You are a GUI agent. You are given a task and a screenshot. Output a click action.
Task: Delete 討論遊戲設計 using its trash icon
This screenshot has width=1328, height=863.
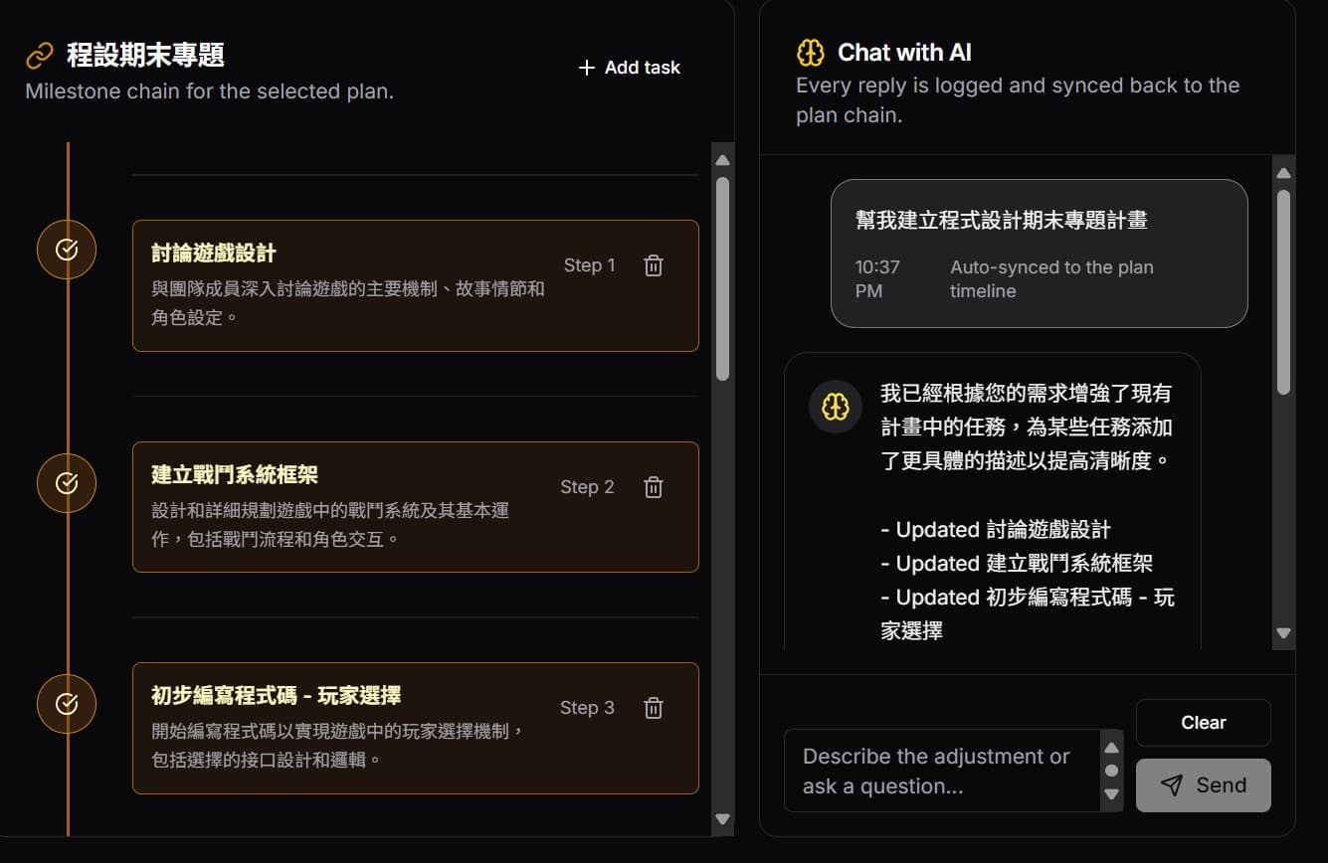coord(653,265)
